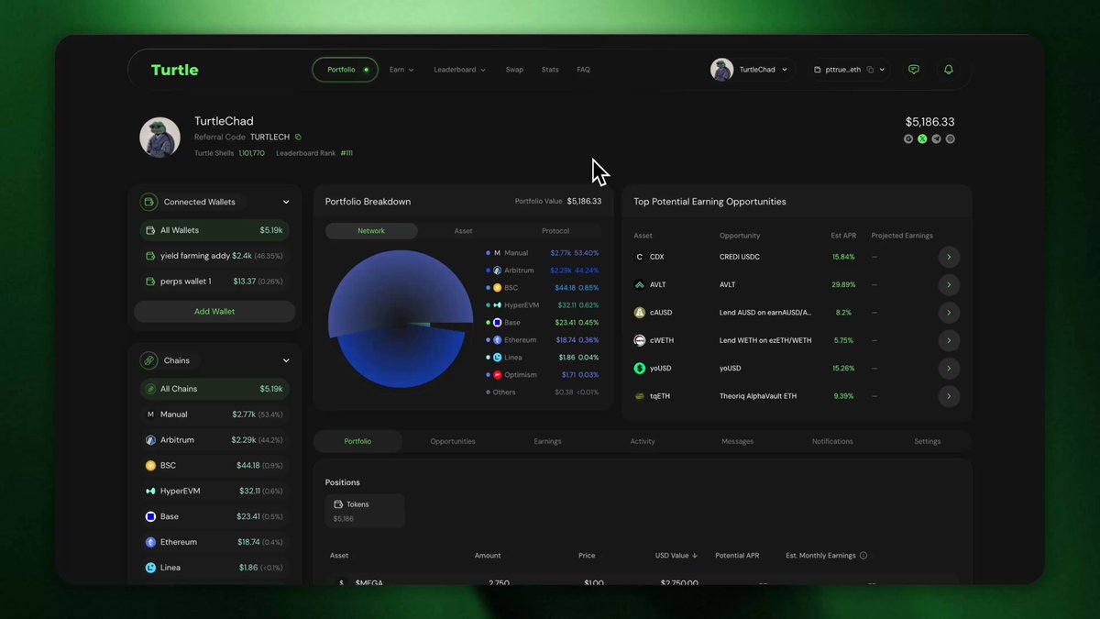Click the Google social icon under balance
This screenshot has height=619, width=1100.
[x=908, y=139]
